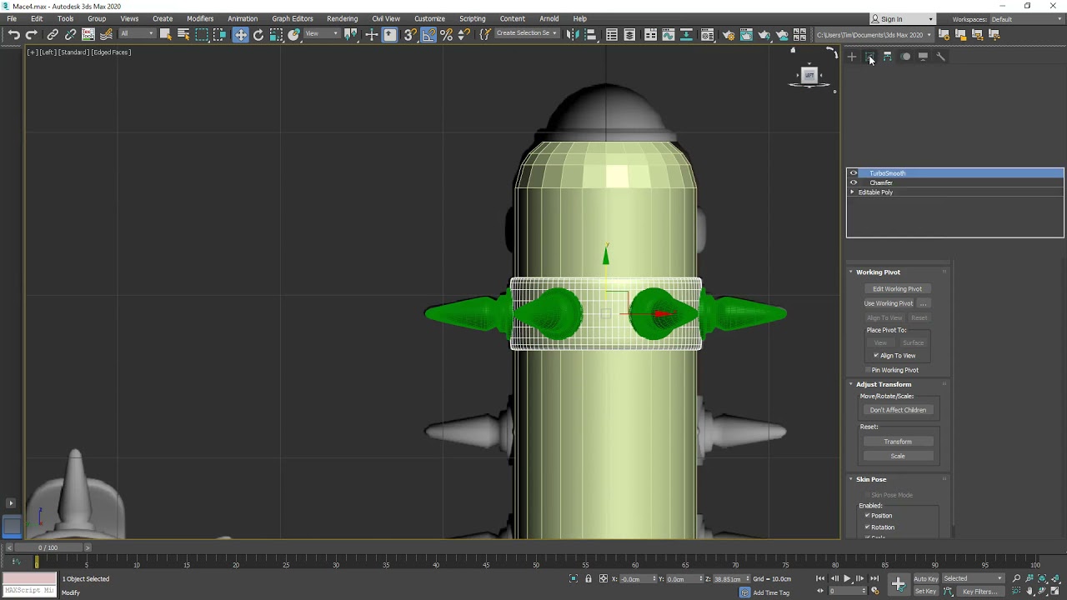The image size is (1067, 600).
Task: Open the Motion command panel tab
Action: [906, 57]
